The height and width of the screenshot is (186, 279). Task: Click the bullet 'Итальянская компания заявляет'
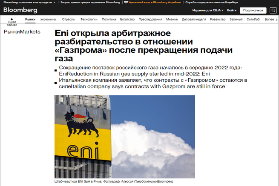point(153,83)
